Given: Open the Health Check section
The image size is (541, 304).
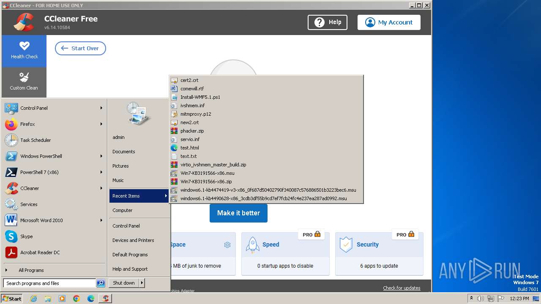Looking at the screenshot, I should pos(24,51).
